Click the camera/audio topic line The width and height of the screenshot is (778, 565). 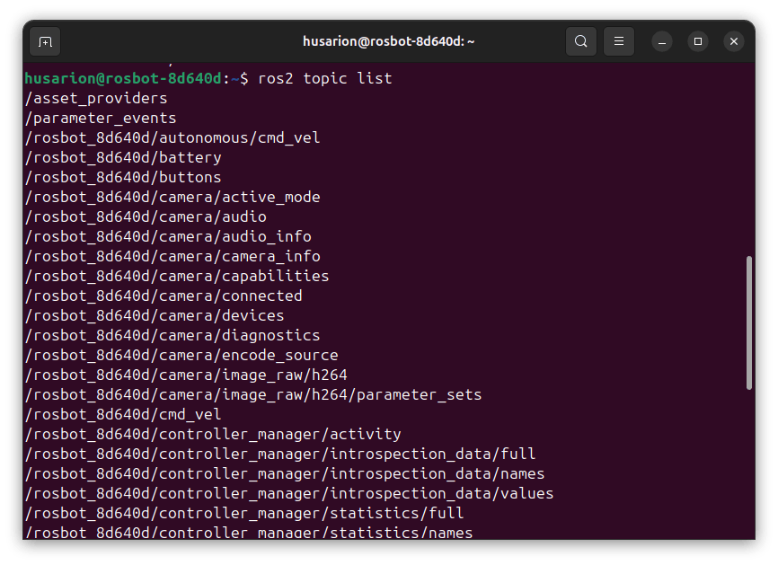[146, 216]
